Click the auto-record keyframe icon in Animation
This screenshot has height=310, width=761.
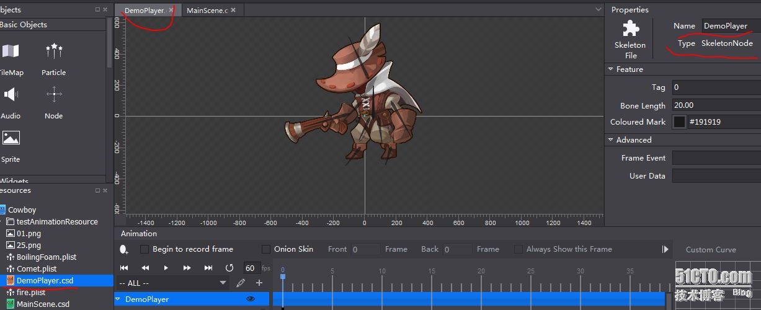tap(124, 249)
